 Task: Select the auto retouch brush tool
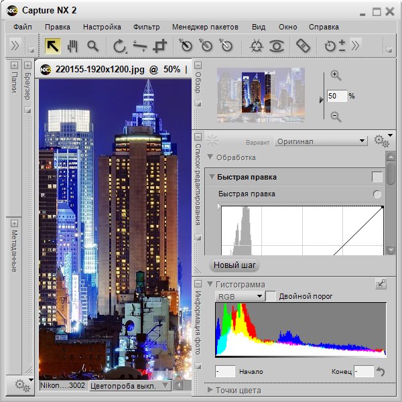[303, 46]
